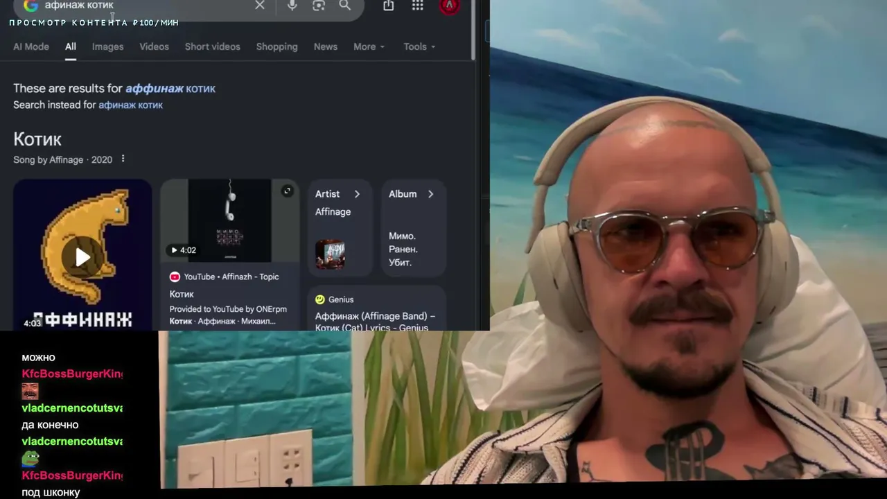Switch to the AI Mode tab
Screen dimensions: 887x499
pos(31,46)
